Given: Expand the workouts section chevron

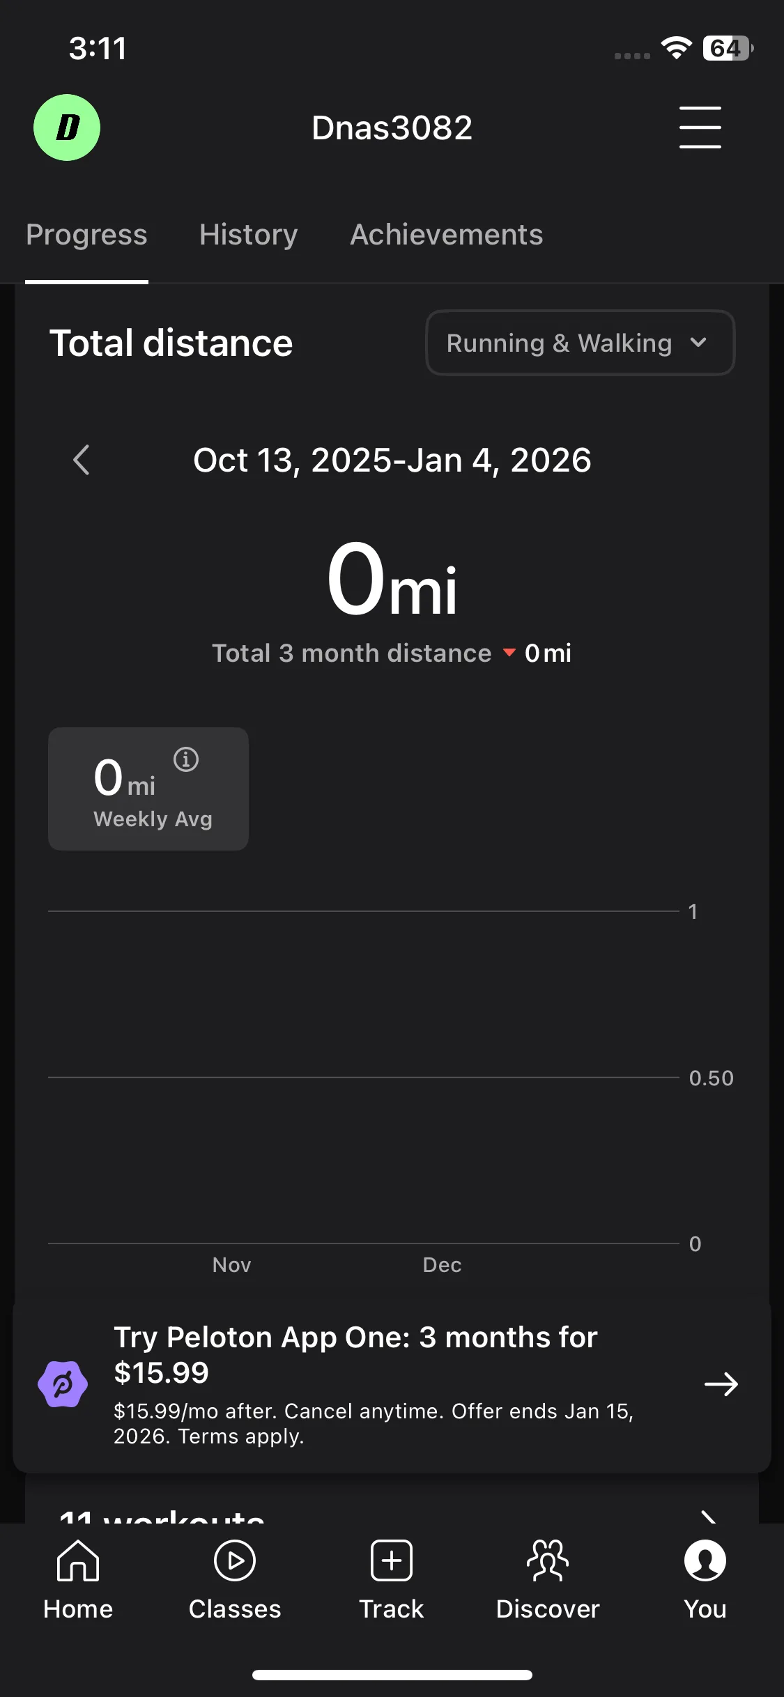Looking at the screenshot, I should coord(709,1514).
